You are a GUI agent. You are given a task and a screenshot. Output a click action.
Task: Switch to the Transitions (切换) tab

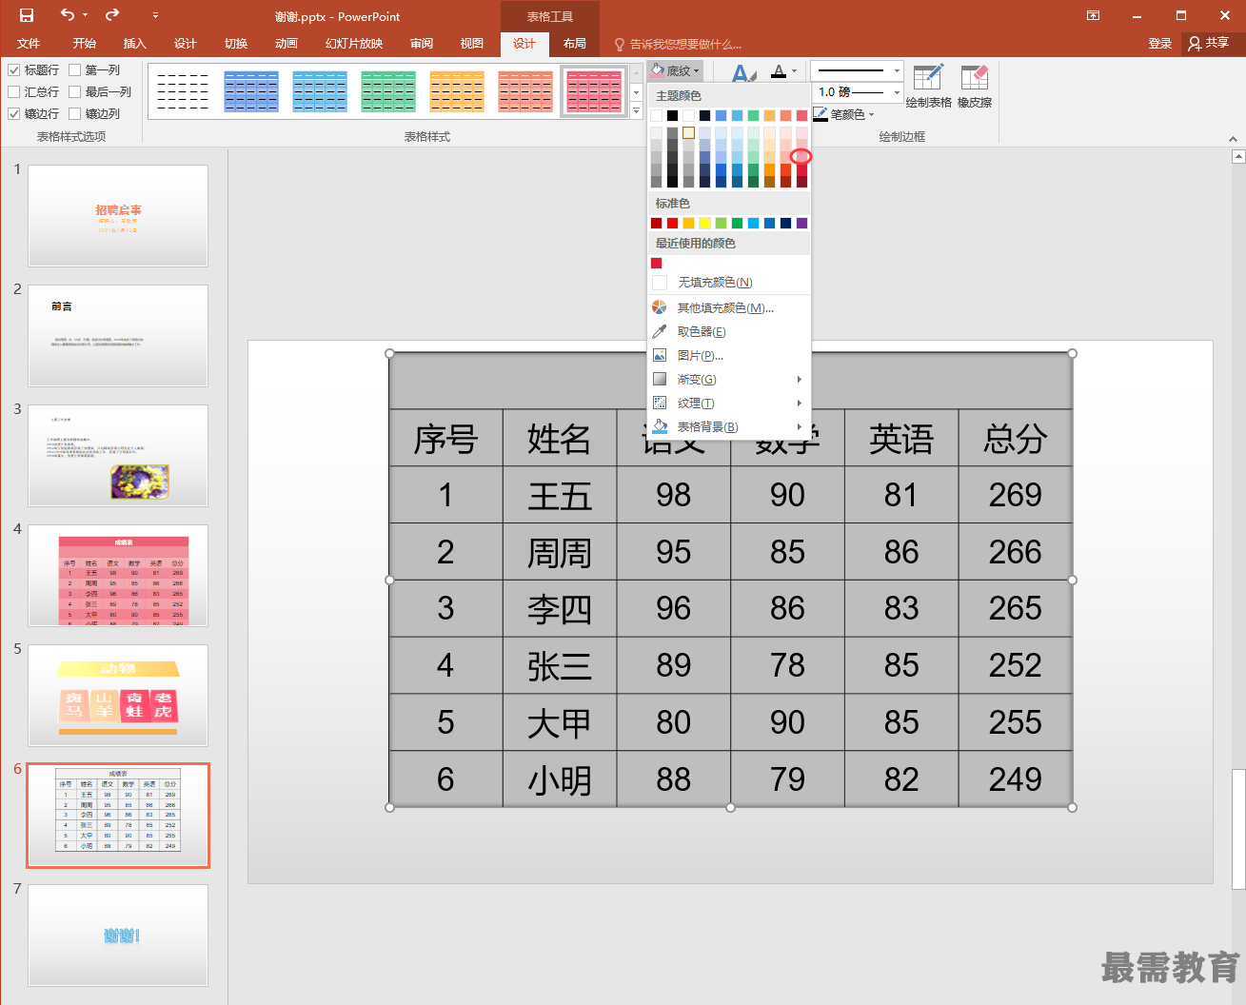[236, 44]
